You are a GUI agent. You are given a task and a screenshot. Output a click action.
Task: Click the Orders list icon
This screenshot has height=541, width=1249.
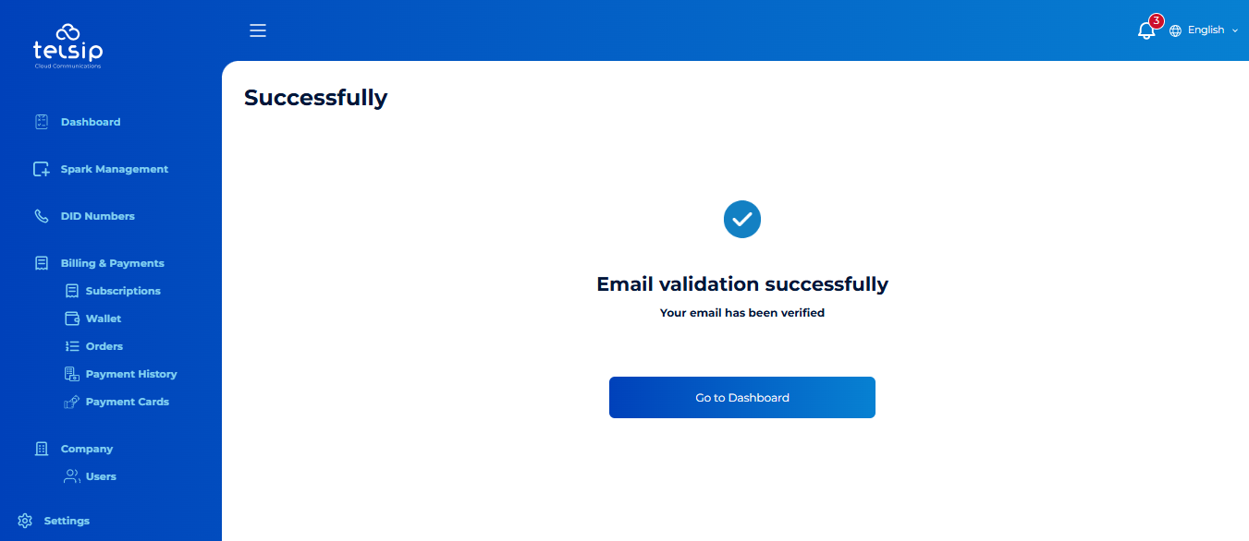[72, 346]
